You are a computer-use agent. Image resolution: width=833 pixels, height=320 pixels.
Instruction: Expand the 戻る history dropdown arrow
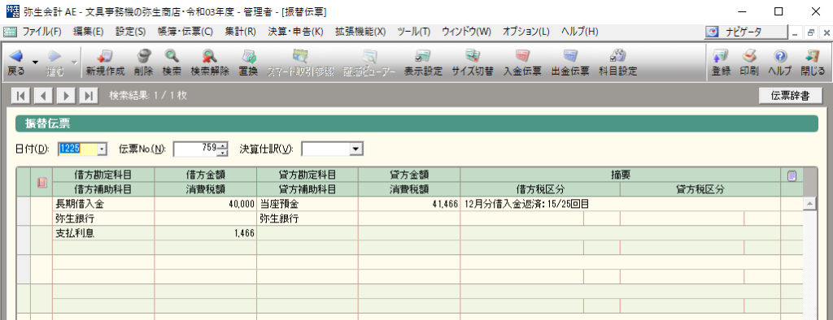coord(35,63)
